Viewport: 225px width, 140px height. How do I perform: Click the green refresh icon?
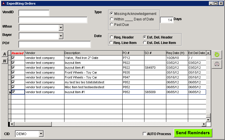coord(217,55)
